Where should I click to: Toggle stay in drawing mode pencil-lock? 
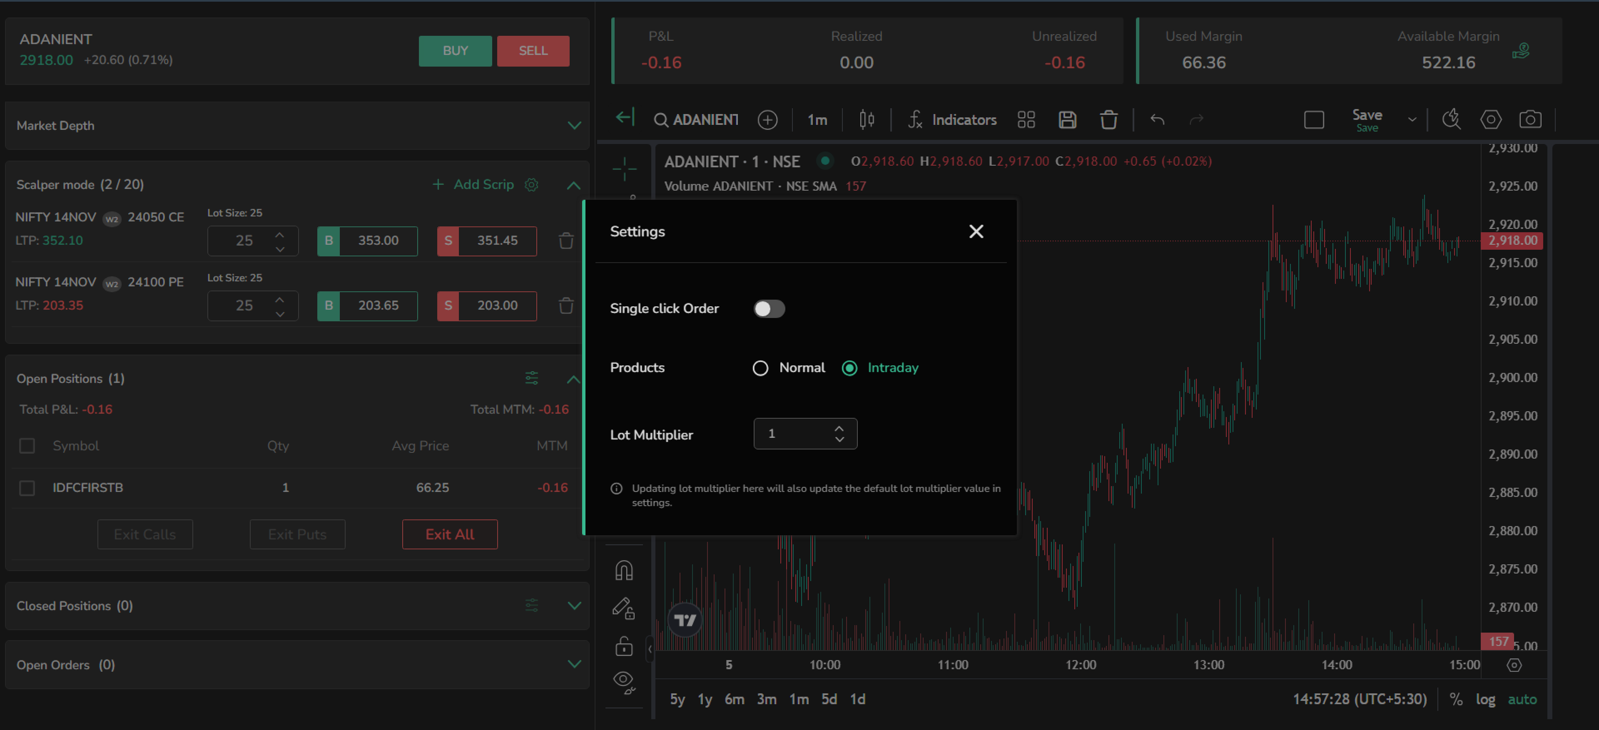tap(624, 608)
